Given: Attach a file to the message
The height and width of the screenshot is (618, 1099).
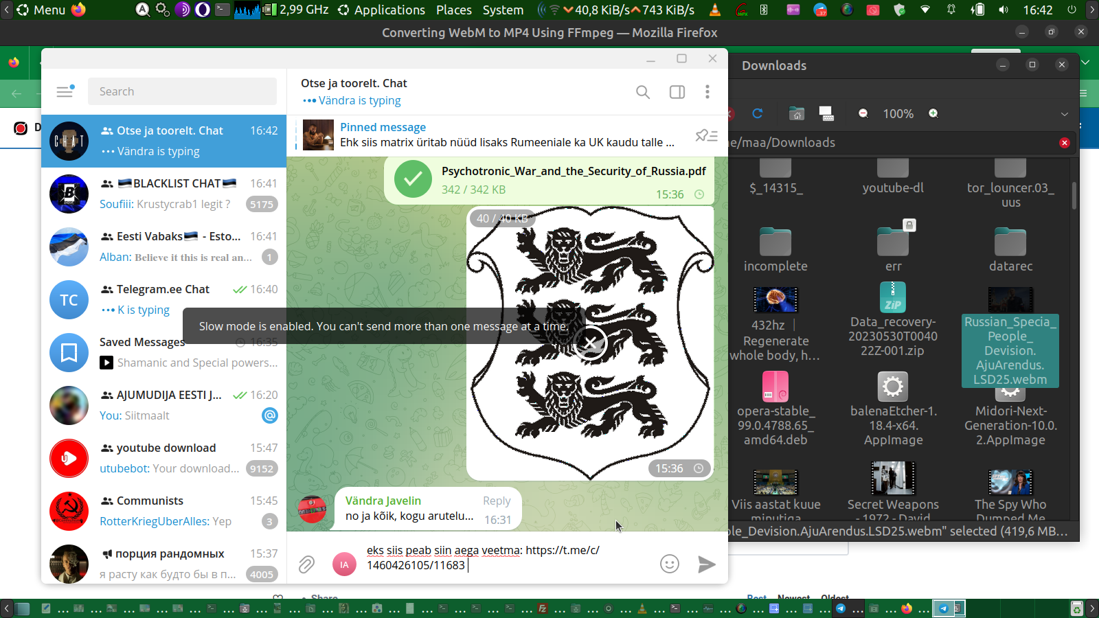Looking at the screenshot, I should coord(306,564).
